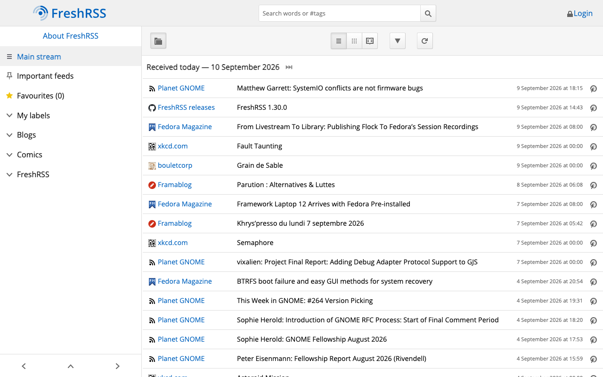Open the FreshRSS releases feed link
This screenshot has width=603, height=377.
(186, 107)
